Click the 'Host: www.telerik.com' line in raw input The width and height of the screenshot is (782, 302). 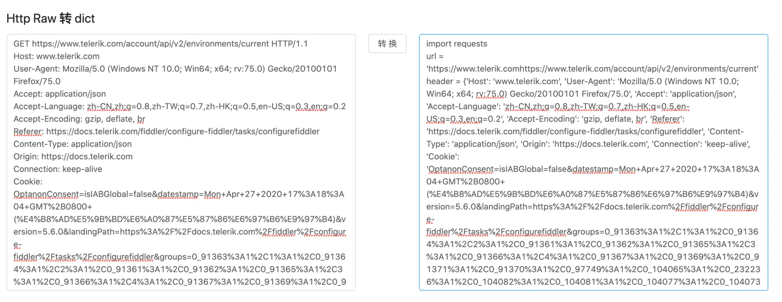pos(56,56)
